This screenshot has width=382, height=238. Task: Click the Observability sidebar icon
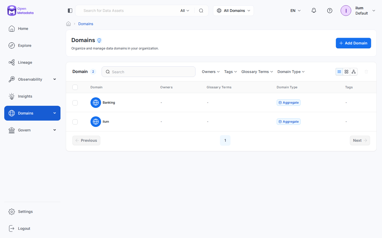(x=12, y=79)
